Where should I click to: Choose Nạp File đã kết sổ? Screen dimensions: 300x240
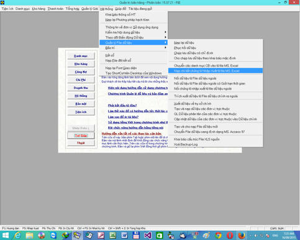[134, 60]
